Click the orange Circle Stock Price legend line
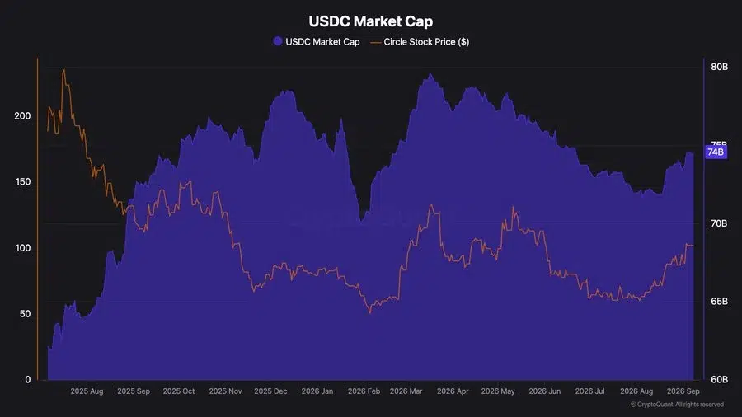This screenshot has height=417, width=742. 376,42
